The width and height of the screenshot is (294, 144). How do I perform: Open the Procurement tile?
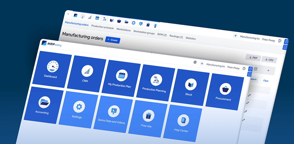coord(225,92)
